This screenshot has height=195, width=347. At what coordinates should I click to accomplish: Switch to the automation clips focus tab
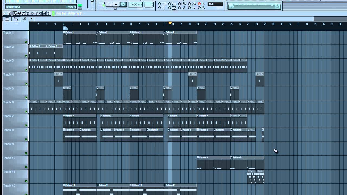[x=16, y=19]
